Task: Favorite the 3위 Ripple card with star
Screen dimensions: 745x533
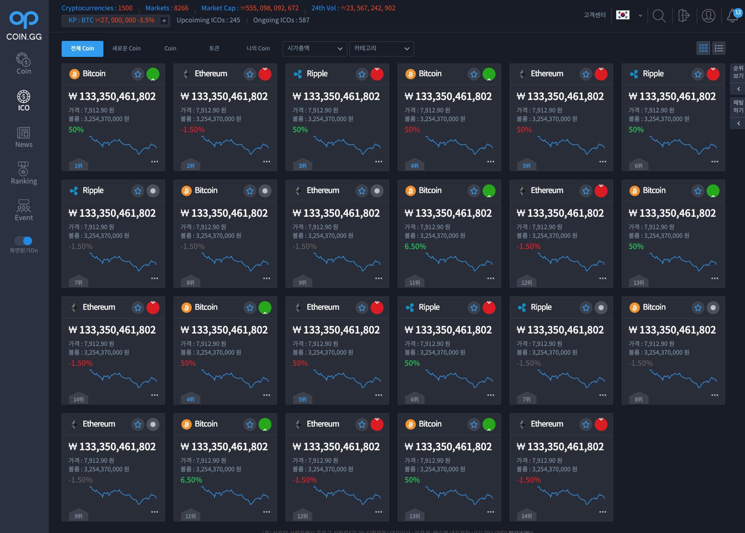Action: (x=362, y=74)
